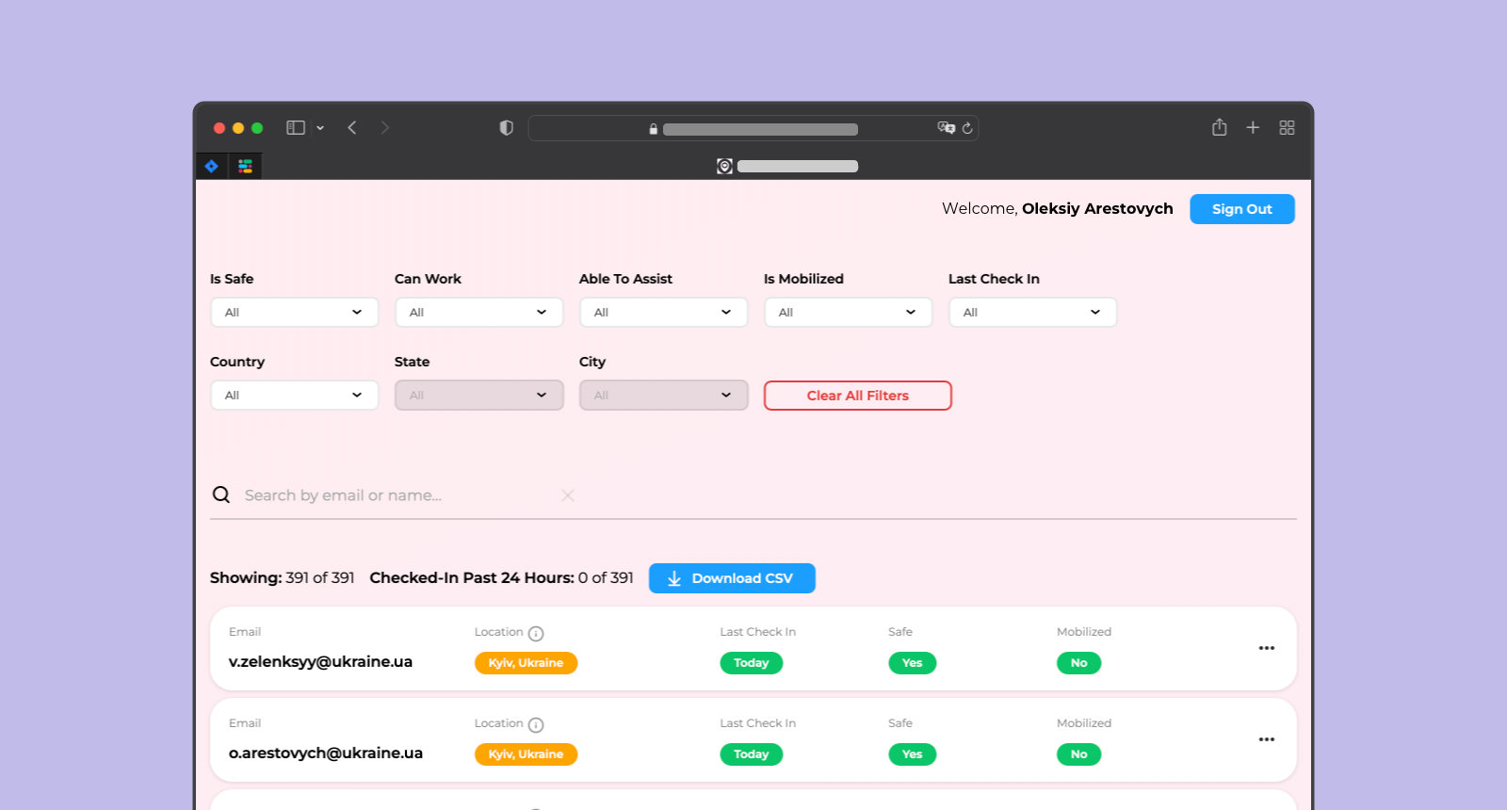Open three-dot menu for o.arestovych@ukraine.ua row
This screenshot has height=810, width=1507.
(1266, 739)
